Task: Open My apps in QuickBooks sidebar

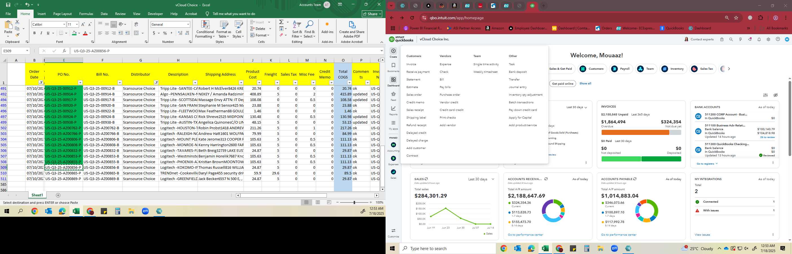Action: coord(393,125)
